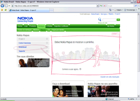
Task: Open the Produtos navigation item
Action: [x=33, y=26]
